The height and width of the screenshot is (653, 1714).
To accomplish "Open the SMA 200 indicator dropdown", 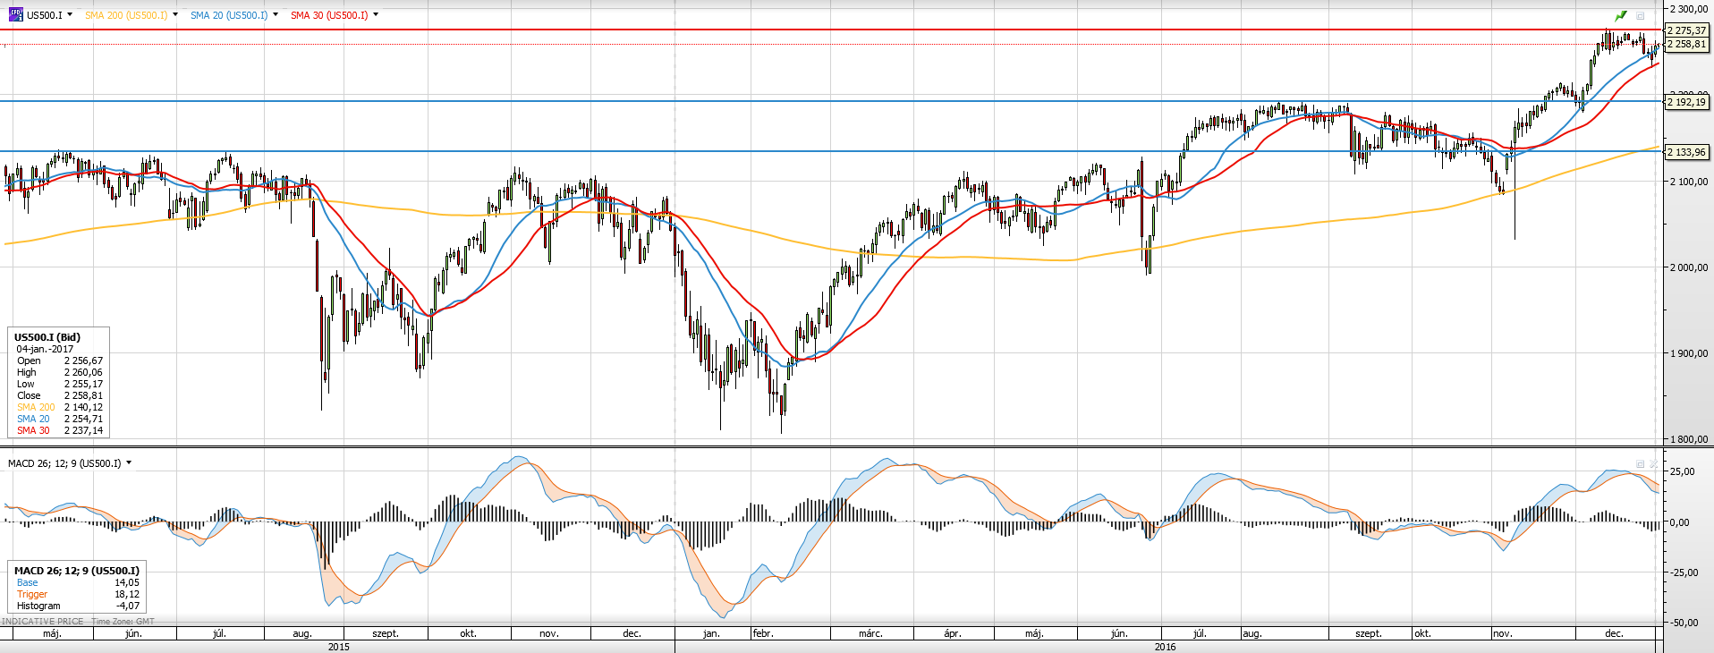I will [175, 14].
